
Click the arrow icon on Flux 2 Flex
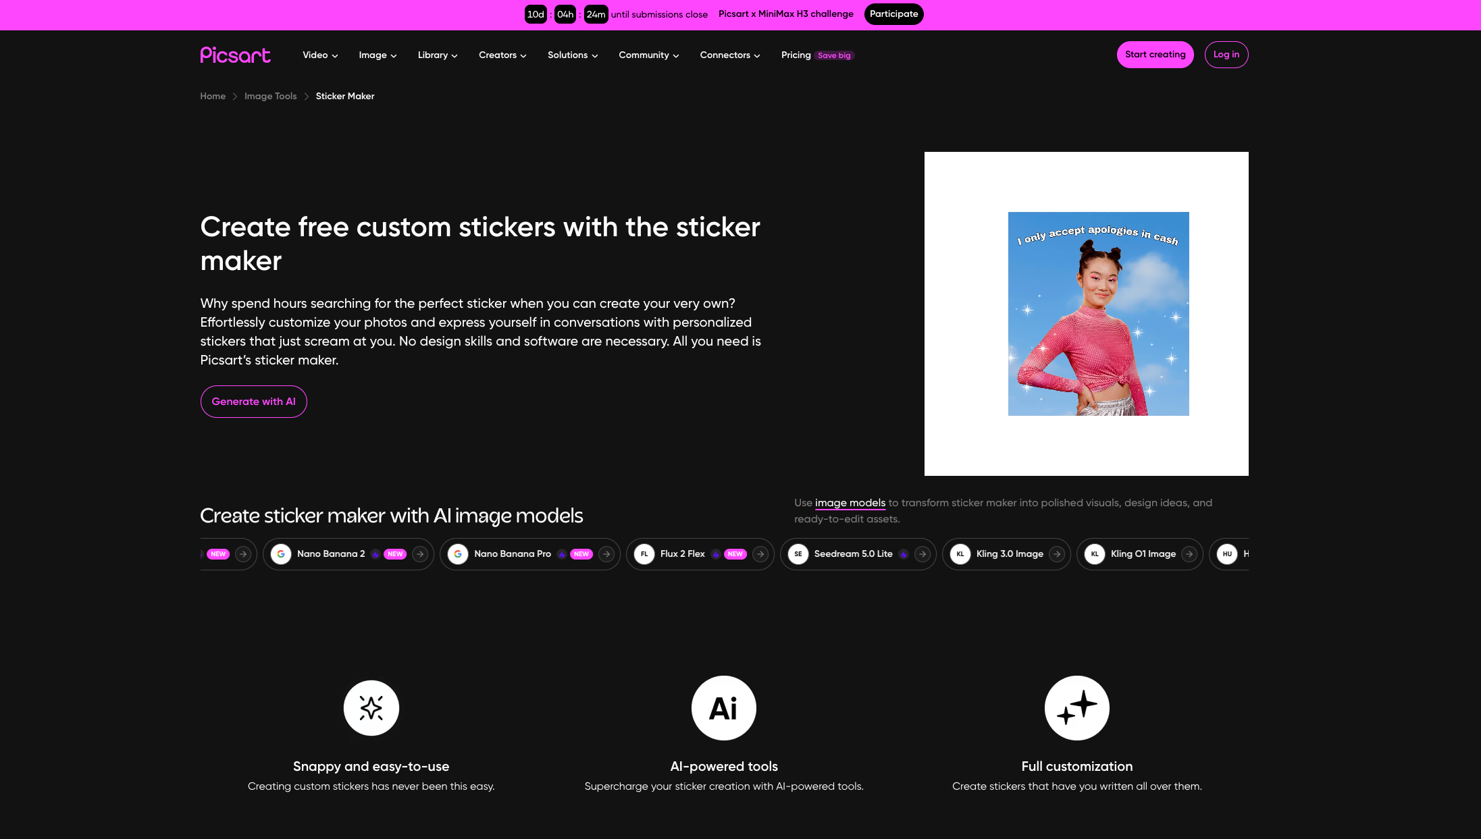click(x=760, y=554)
